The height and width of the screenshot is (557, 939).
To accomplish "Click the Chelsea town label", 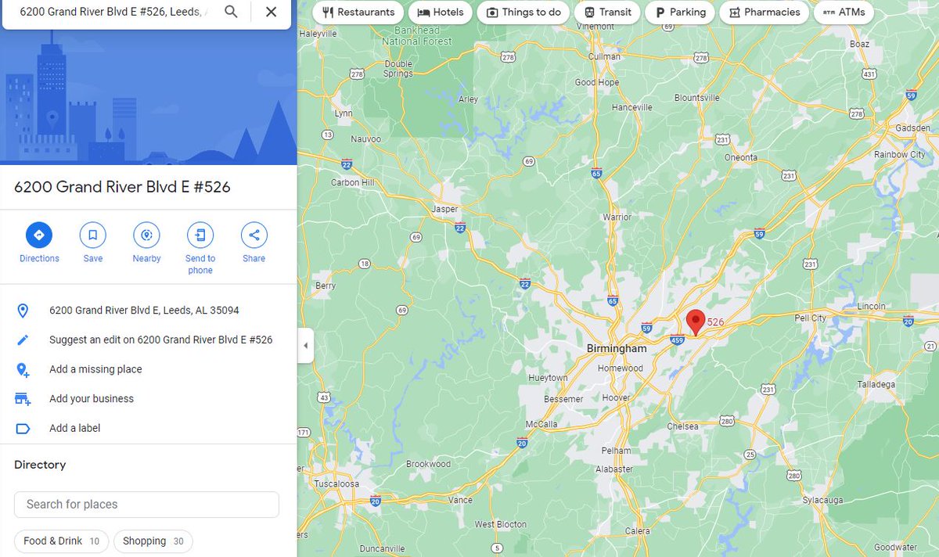I will 682,426.
